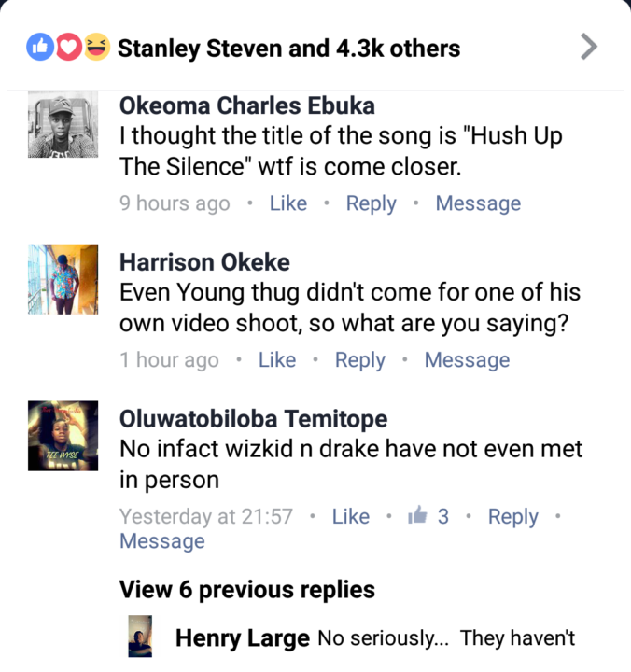
Task: Like Harrison Okeke's comment
Action: pyautogui.click(x=276, y=360)
